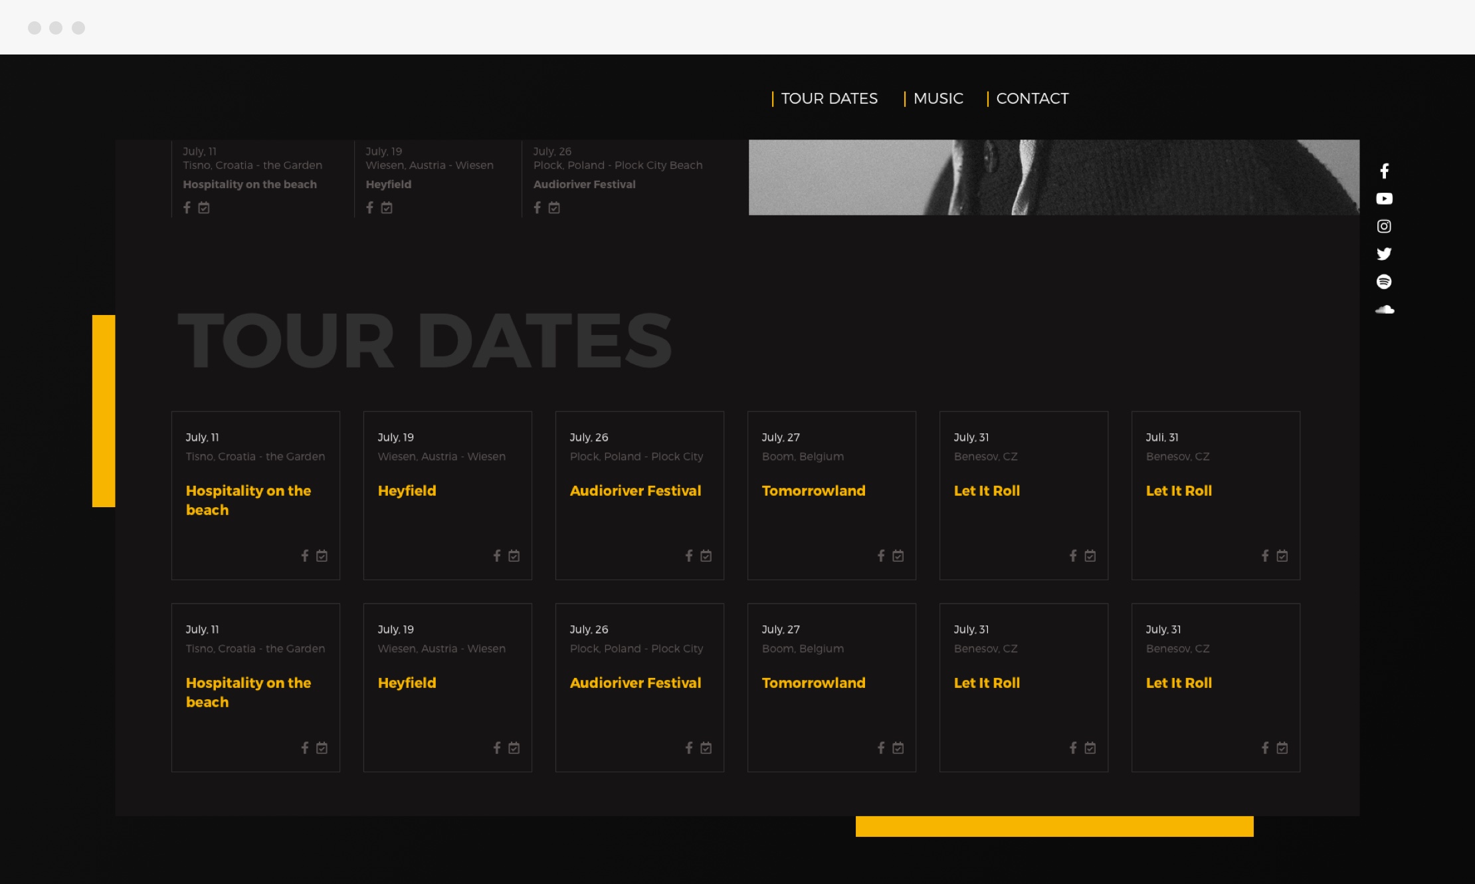Open the Heyfield title in the top row
The height and width of the screenshot is (884, 1475).
(407, 491)
